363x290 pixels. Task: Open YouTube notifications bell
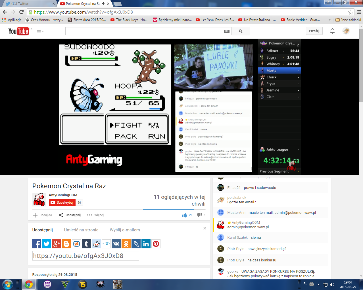click(332, 31)
